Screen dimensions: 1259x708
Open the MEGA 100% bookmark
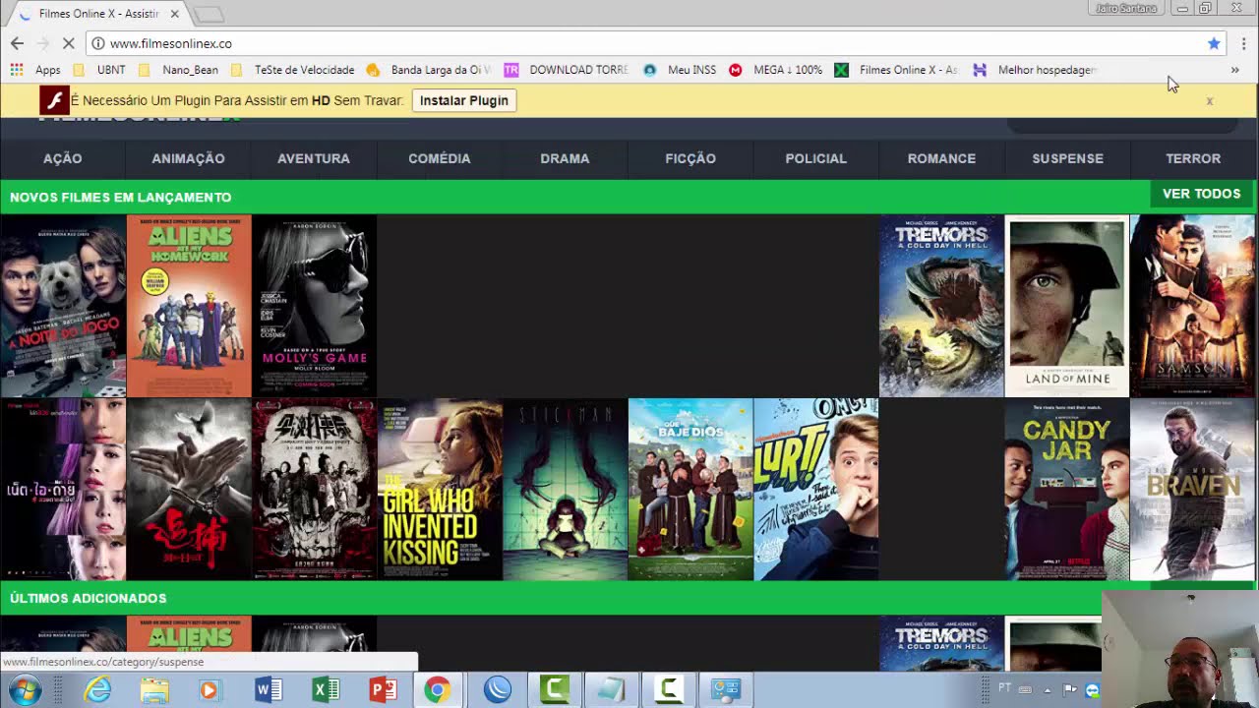coord(775,70)
